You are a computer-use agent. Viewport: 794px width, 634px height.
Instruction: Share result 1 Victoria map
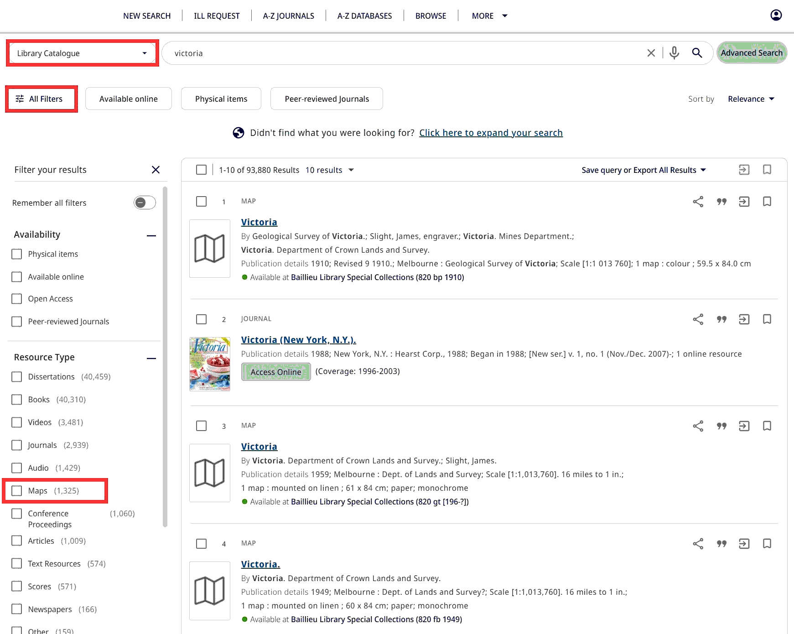click(x=698, y=202)
